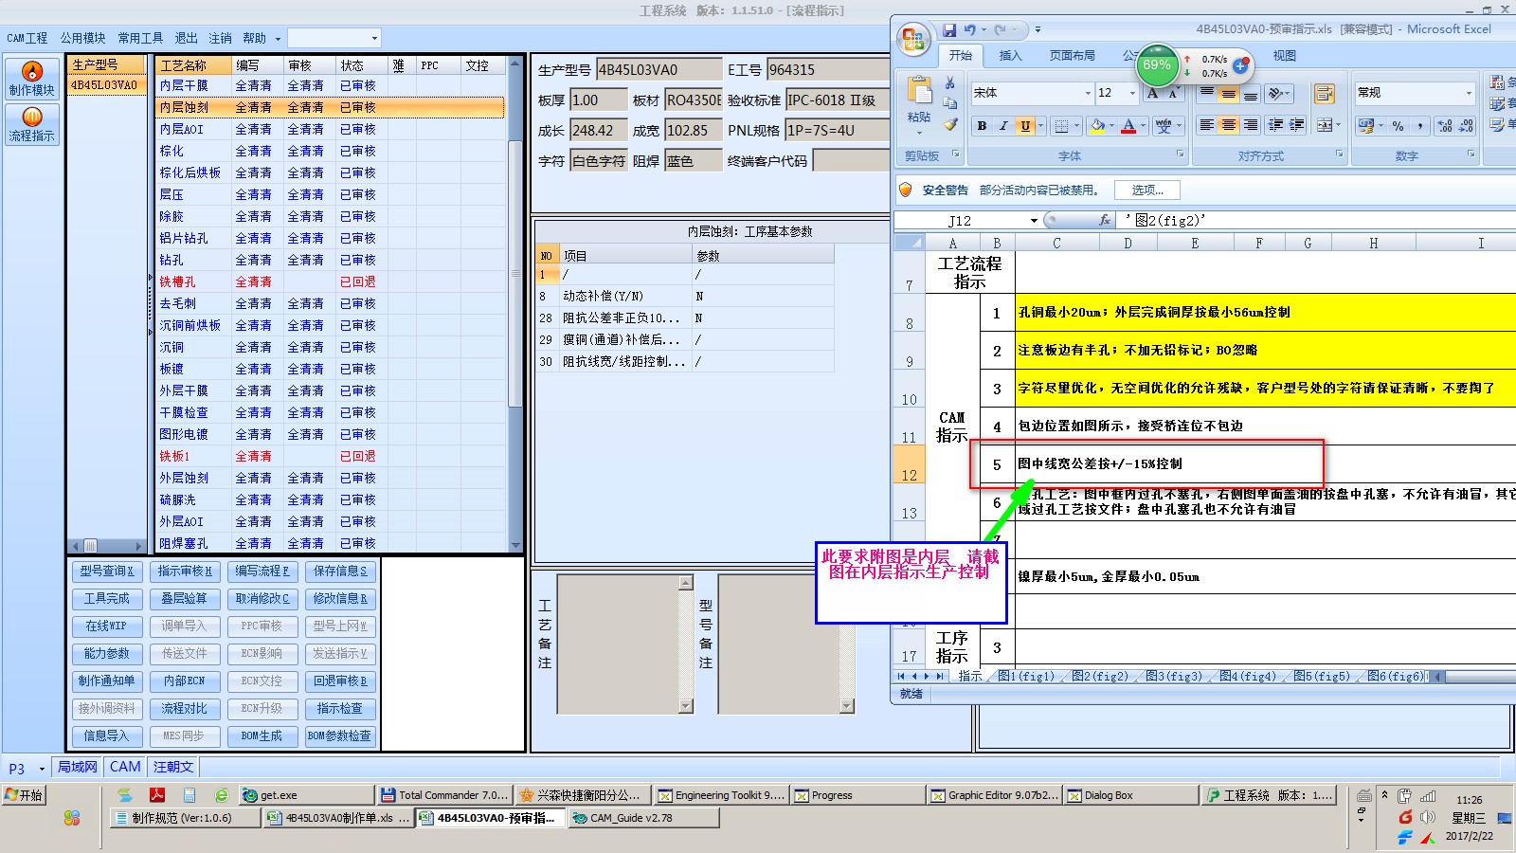The image size is (1516, 853).
Task: Toggle Bold formatting in Excel
Action: 982,126
